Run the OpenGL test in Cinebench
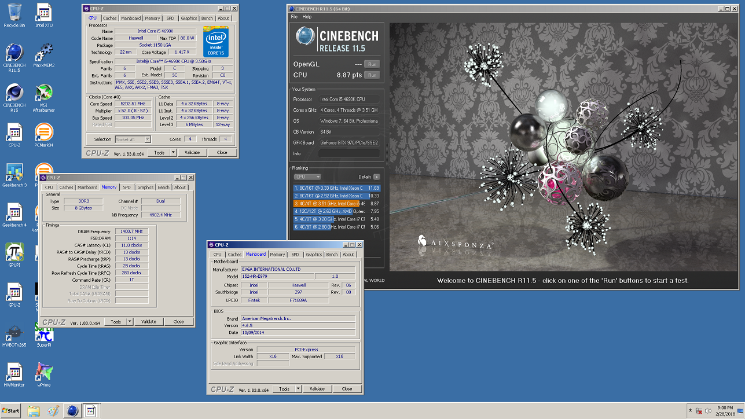The width and height of the screenshot is (745, 419). point(372,64)
